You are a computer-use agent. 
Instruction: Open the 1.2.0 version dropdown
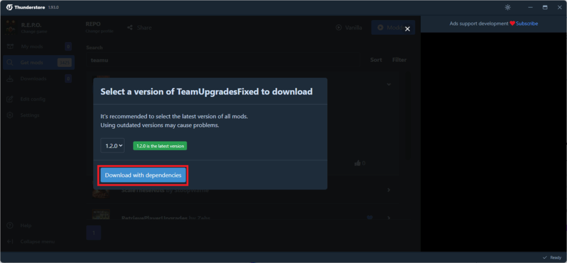coord(112,146)
